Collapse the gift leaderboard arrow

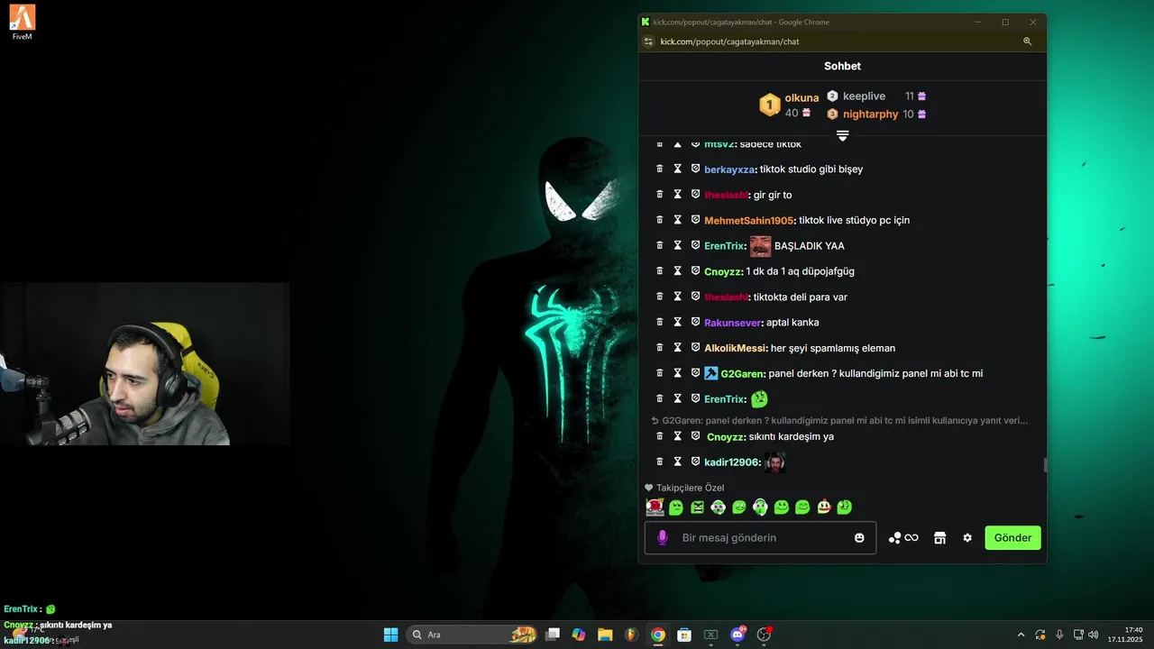[x=842, y=135]
